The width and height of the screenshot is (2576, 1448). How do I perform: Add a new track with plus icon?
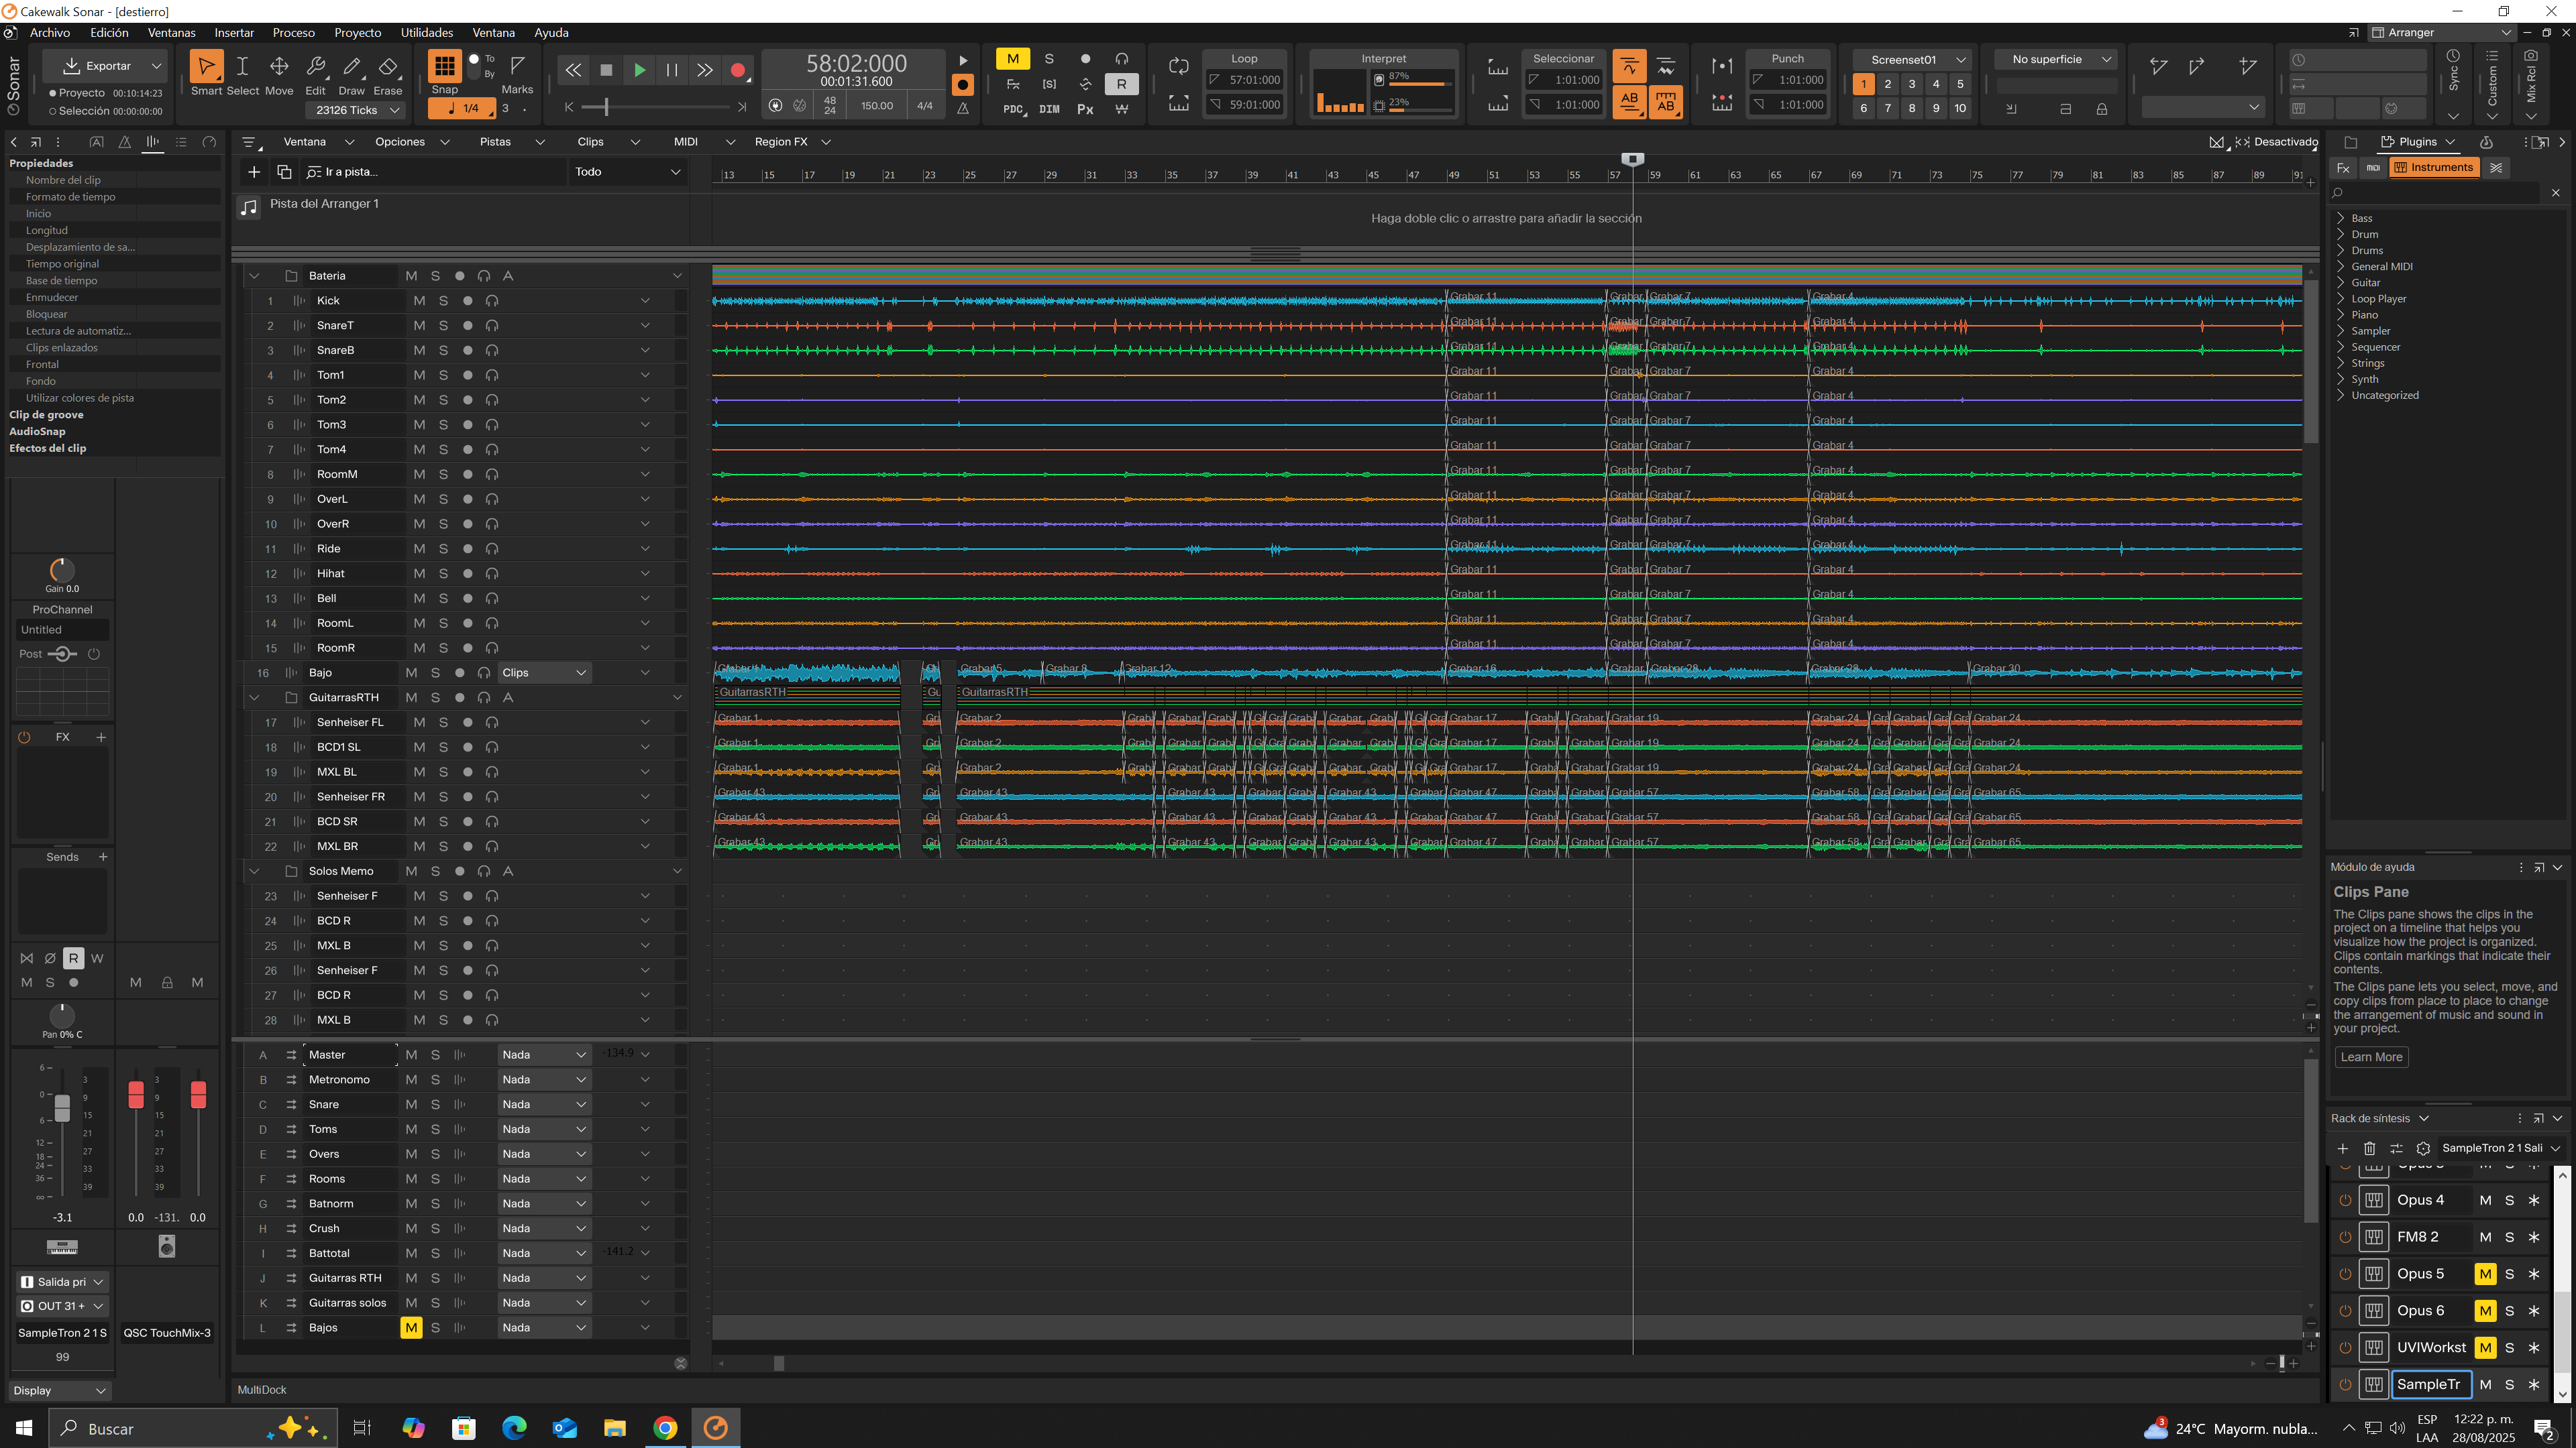254,172
